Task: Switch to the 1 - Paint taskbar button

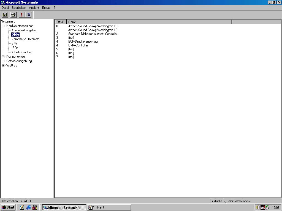Action: (x=109, y=207)
